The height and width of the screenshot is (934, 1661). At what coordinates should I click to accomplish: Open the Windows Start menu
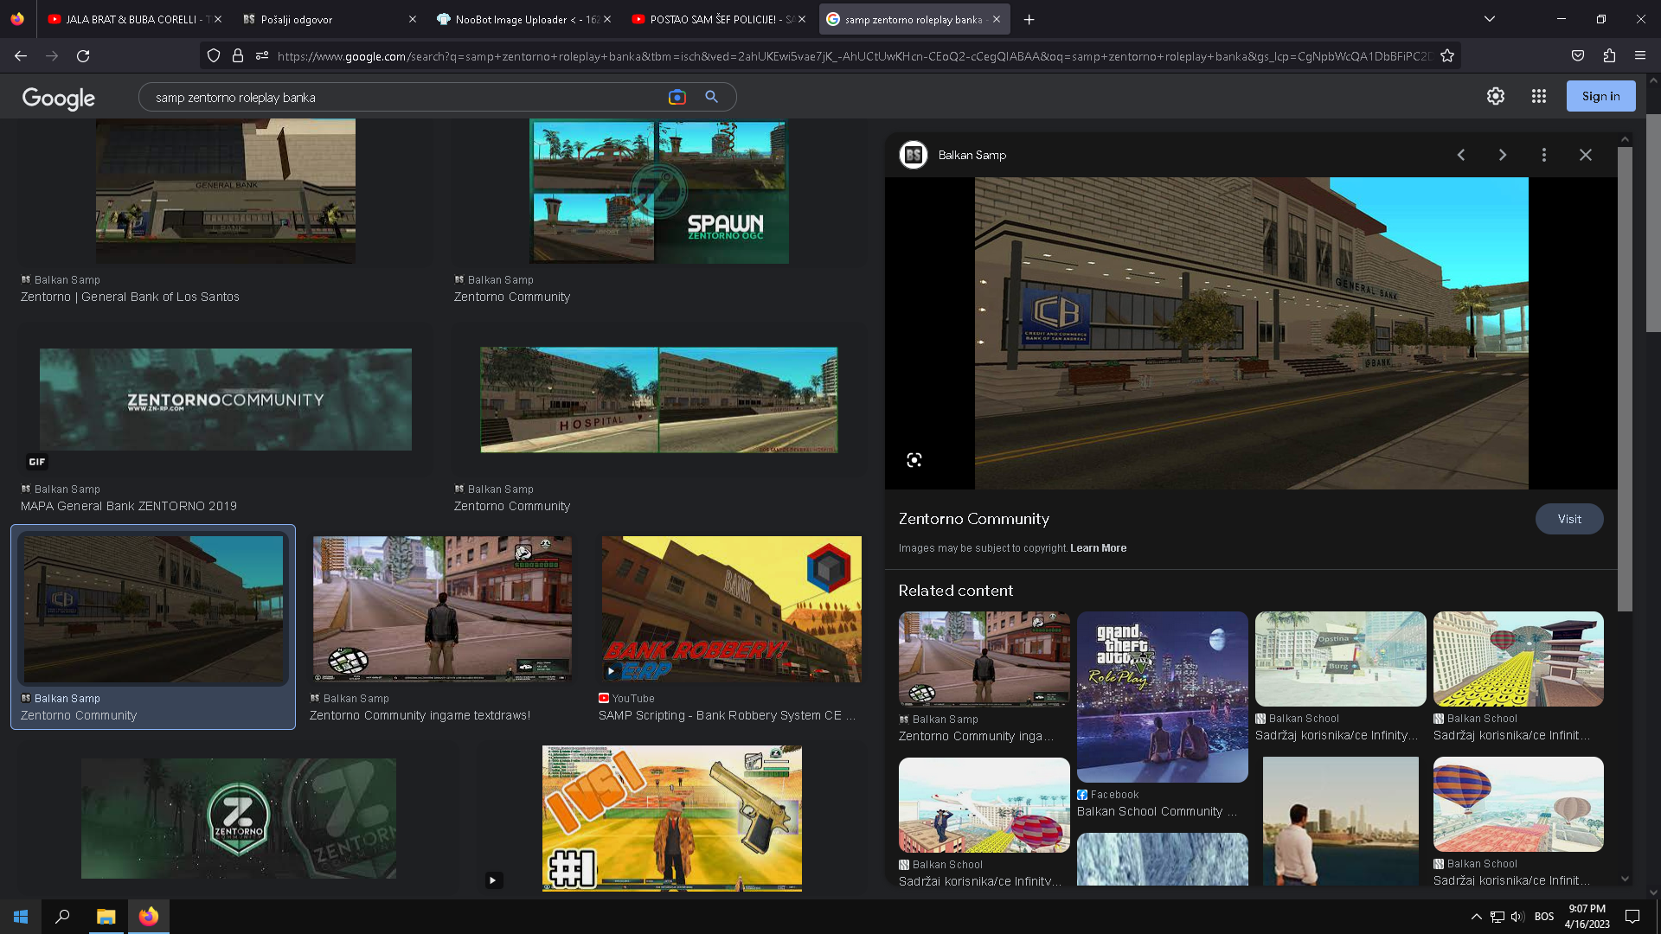[x=21, y=917]
